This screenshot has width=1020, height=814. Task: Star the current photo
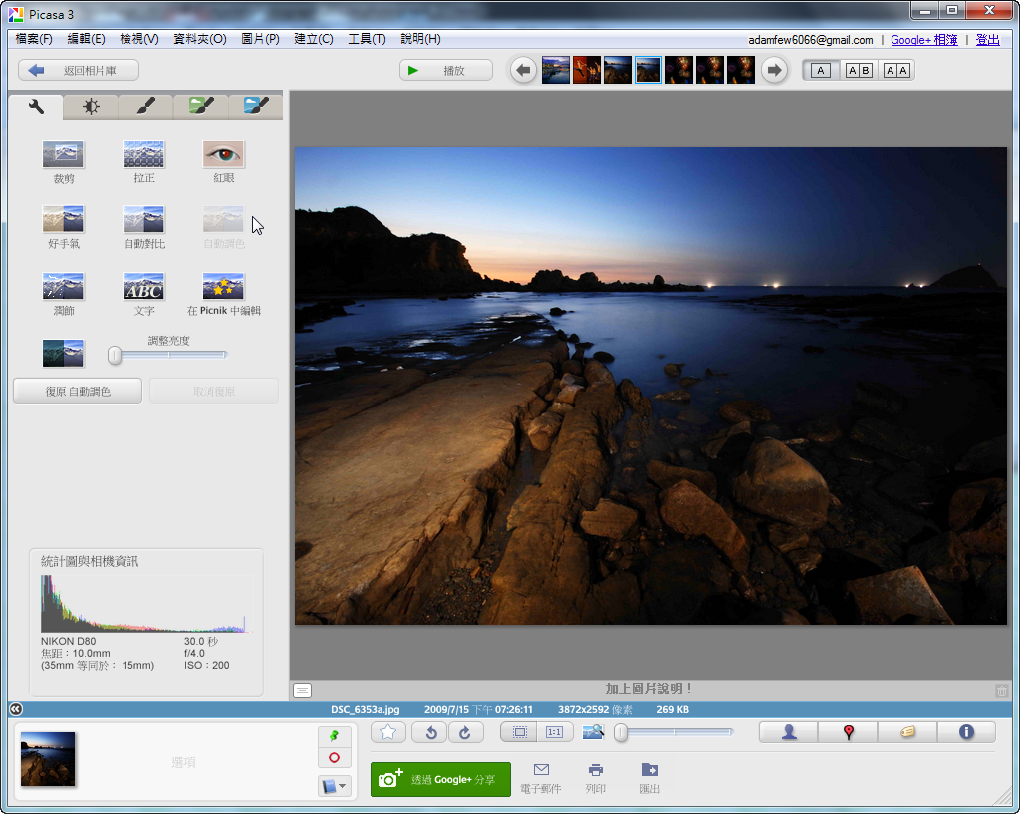388,732
